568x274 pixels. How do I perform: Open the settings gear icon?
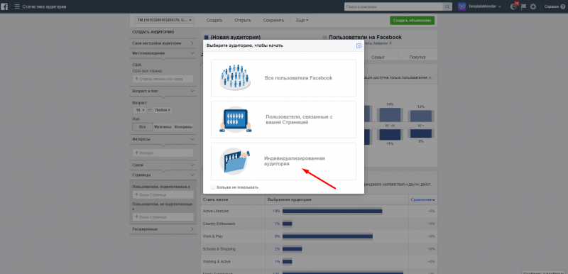pos(533,6)
